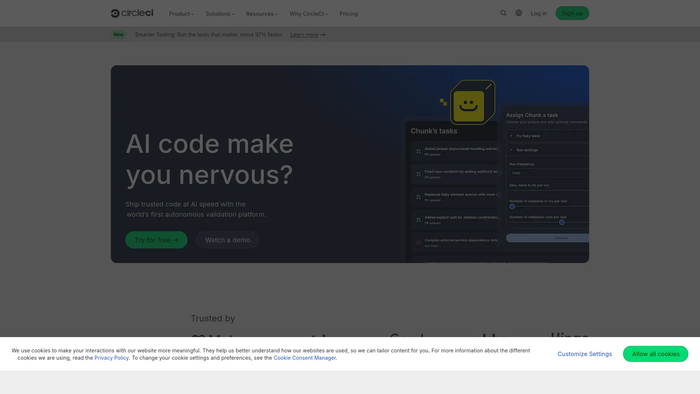Open the Privacy Policy link
The height and width of the screenshot is (394, 700).
tap(112, 358)
